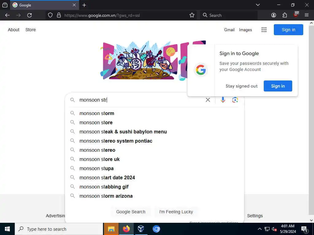This screenshot has width=314, height=235.
Task: Go back using the browser back arrow
Action: tap(7, 15)
